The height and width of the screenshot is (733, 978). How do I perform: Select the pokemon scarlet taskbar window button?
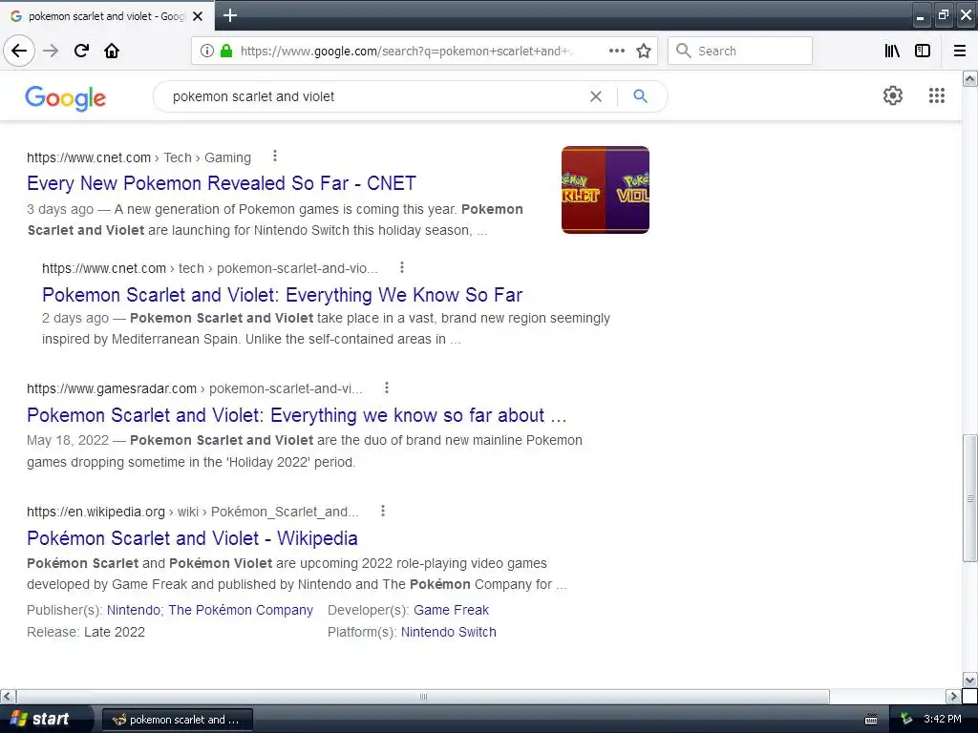pos(177,720)
